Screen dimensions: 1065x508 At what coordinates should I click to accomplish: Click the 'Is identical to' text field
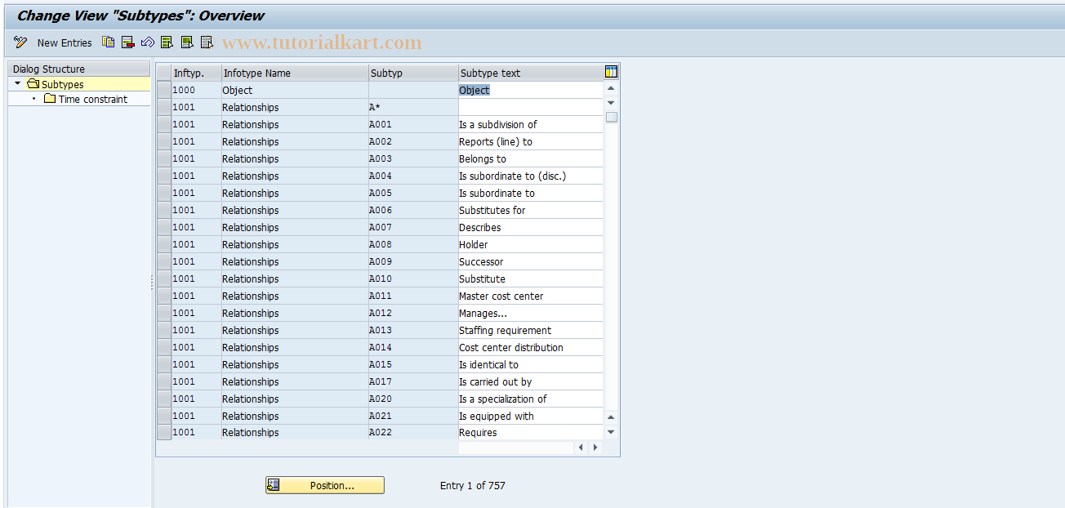pyautogui.click(x=531, y=364)
